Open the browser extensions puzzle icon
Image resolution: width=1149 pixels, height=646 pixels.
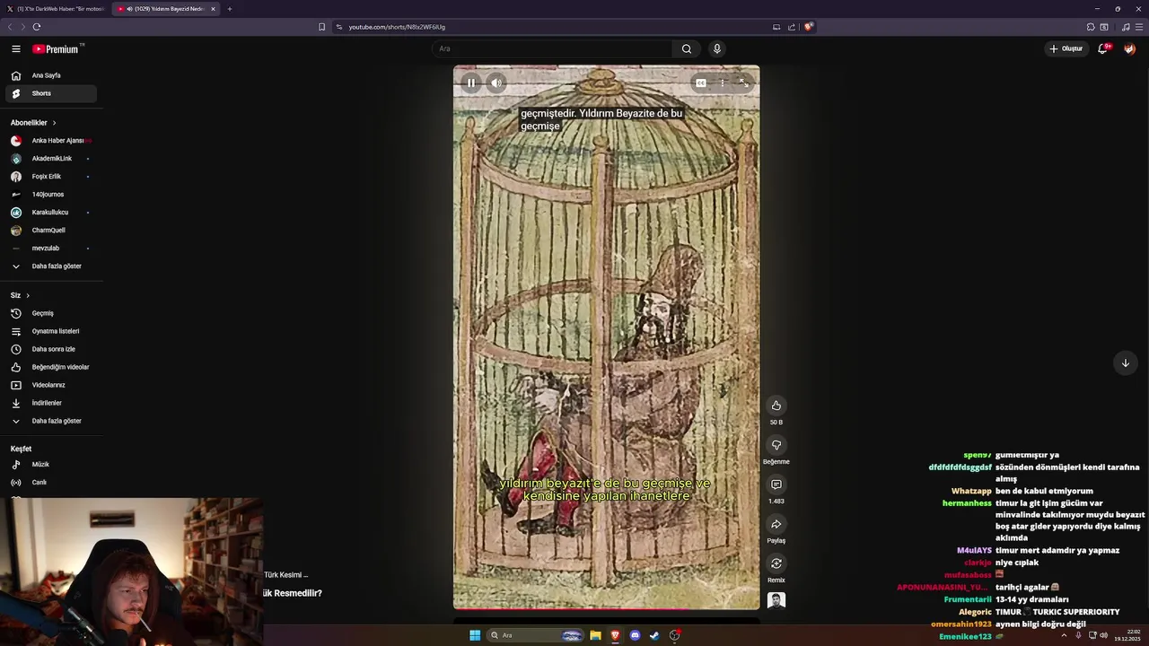1091,27
